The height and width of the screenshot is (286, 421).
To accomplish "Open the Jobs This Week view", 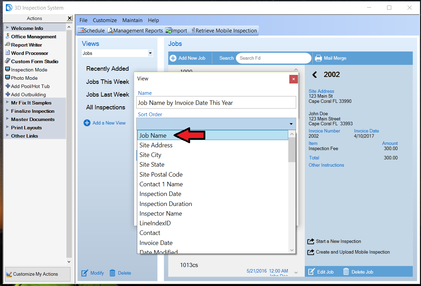I will tap(107, 82).
